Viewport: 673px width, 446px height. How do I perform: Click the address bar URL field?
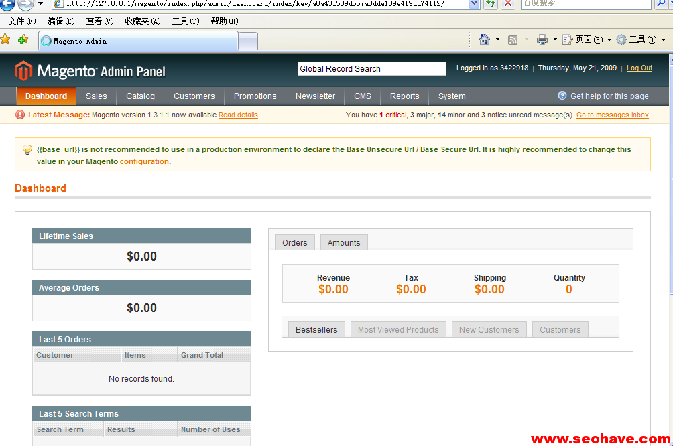tap(261, 4)
